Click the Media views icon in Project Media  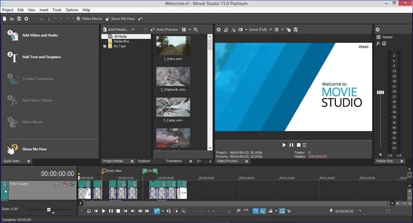[x=184, y=30]
